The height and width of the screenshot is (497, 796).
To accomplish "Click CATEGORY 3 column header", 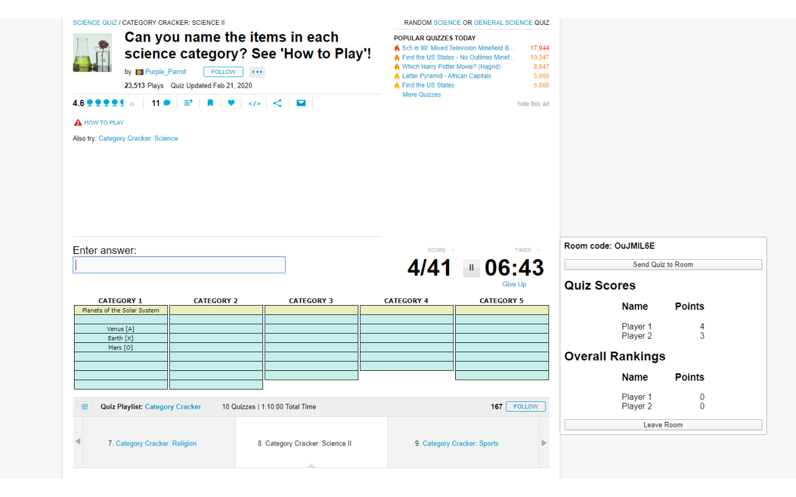I will click(311, 301).
